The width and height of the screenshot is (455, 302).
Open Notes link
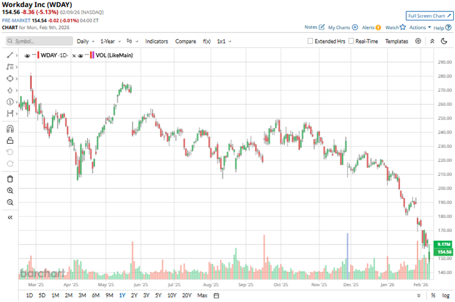point(314,27)
